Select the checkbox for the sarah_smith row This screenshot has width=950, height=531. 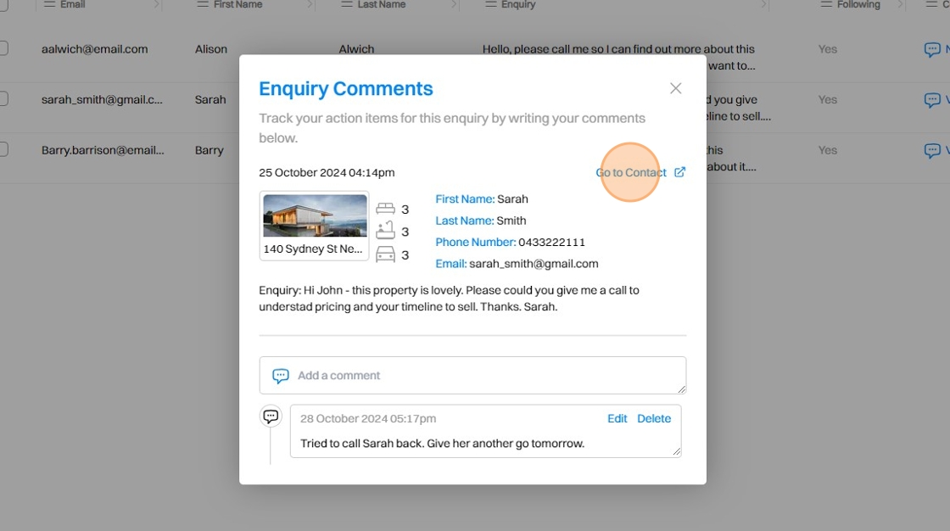(x=3, y=99)
